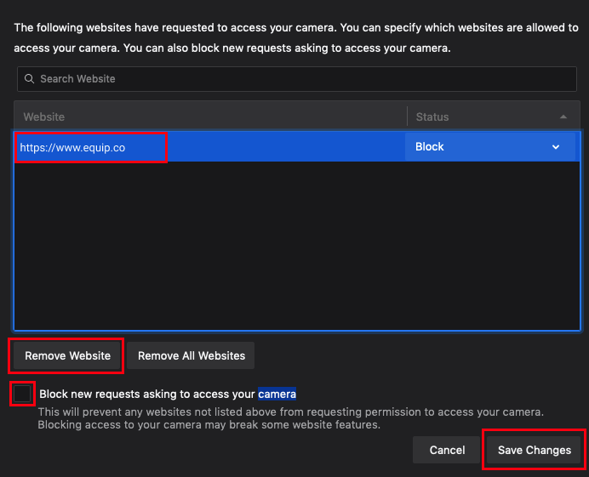This screenshot has width=589, height=477.
Task: Click the highlighted word camera
Action: tap(277, 394)
